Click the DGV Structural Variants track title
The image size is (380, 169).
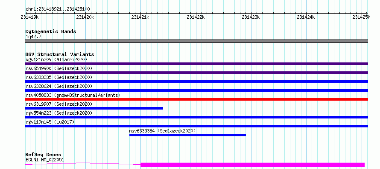(60, 54)
